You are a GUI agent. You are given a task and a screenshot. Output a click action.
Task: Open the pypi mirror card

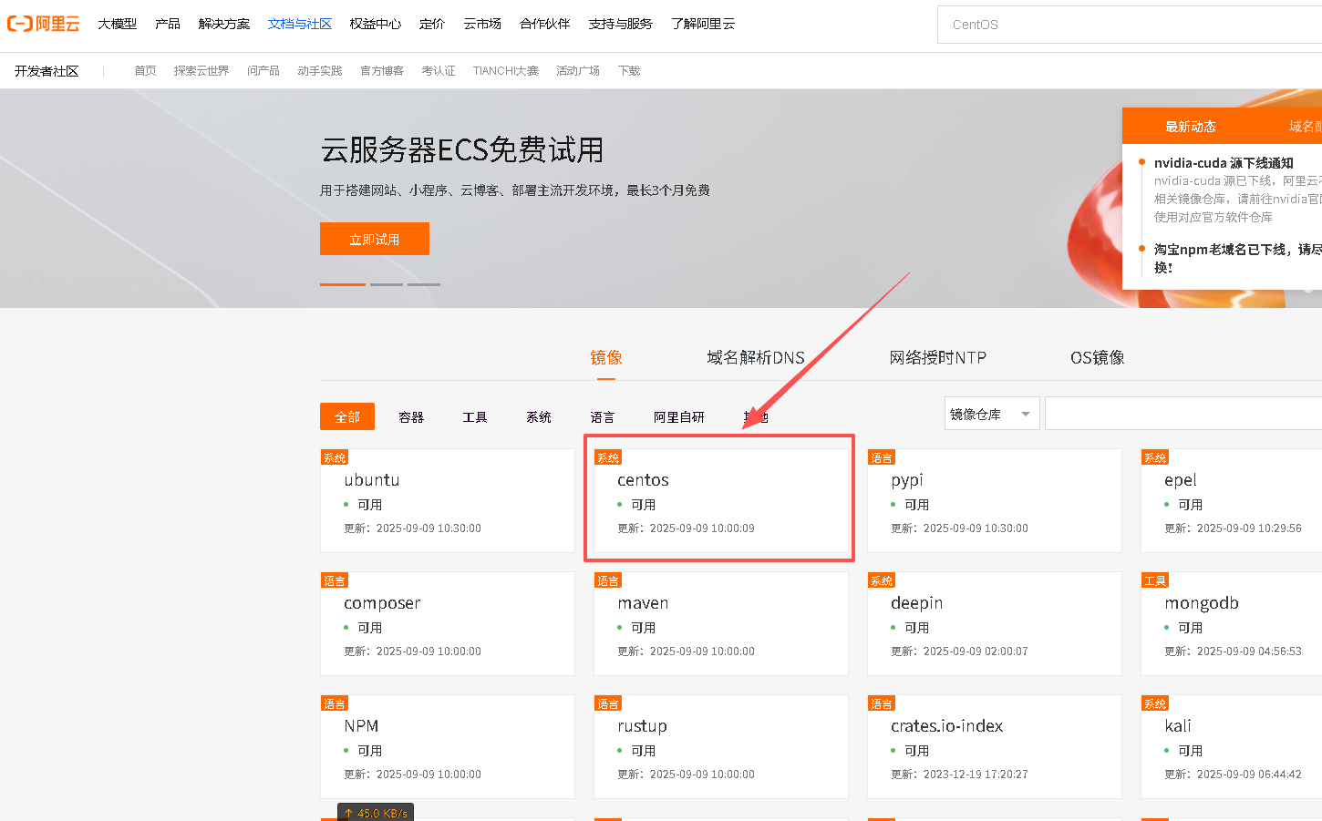995,500
